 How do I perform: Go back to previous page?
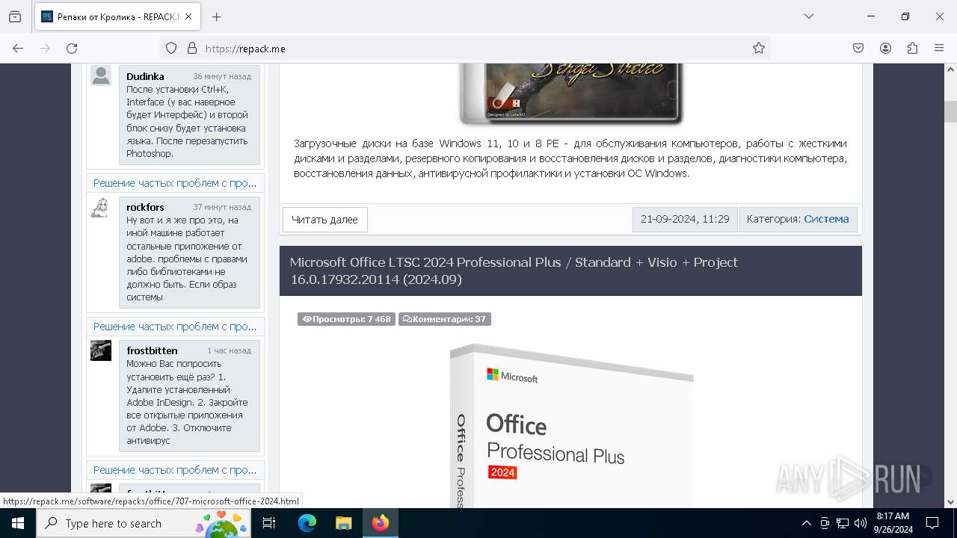(18, 48)
